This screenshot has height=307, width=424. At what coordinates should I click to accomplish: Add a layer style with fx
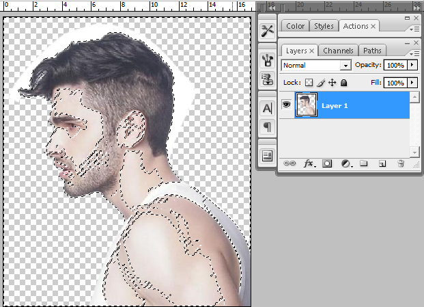(x=309, y=163)
